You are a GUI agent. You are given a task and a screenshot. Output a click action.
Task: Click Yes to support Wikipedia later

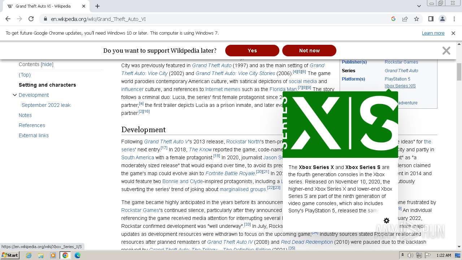point(252,51)
